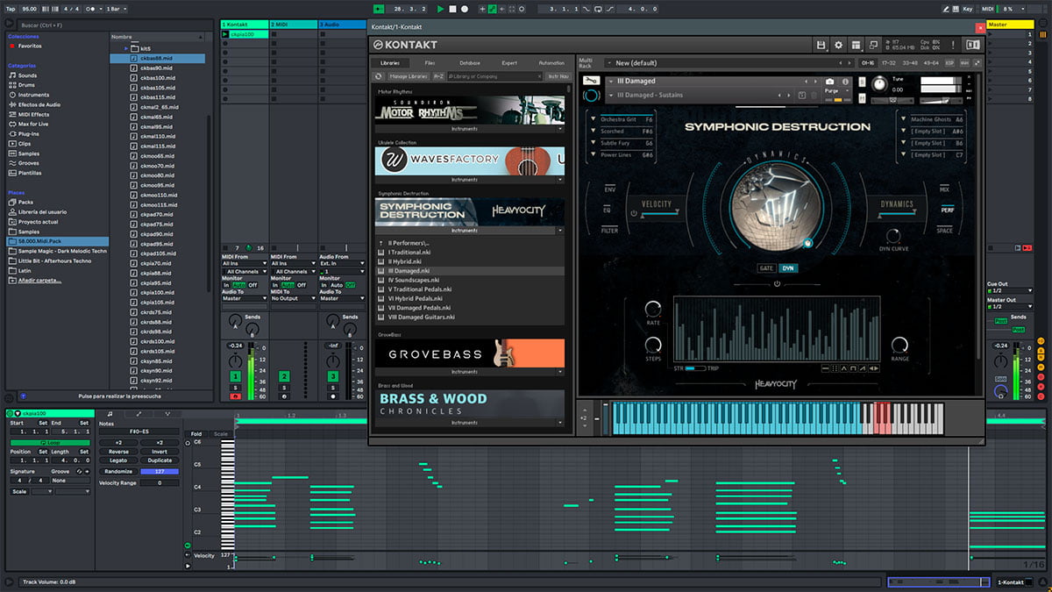The height and width of the screenshot is (592, 1052).
Task: Click track 1 pan knob
Action: click(235, 362)
